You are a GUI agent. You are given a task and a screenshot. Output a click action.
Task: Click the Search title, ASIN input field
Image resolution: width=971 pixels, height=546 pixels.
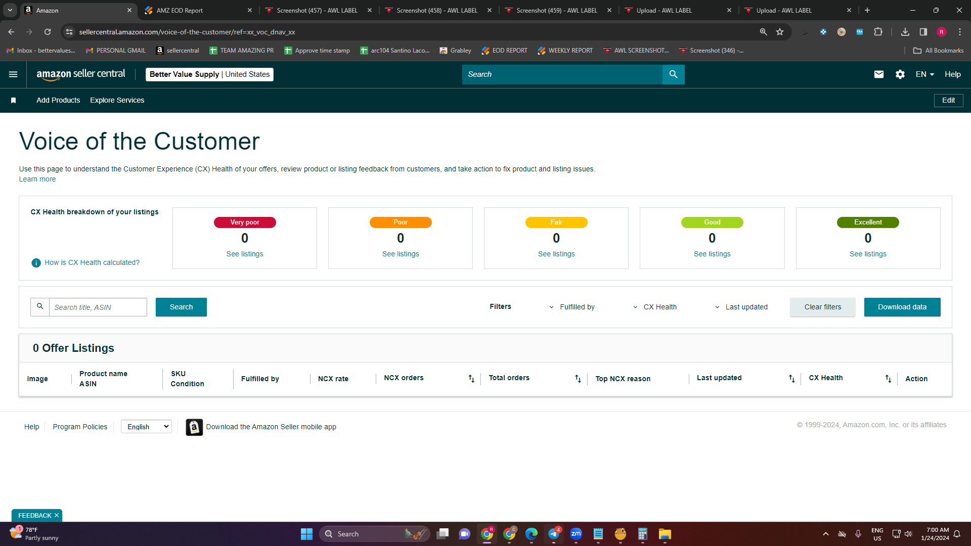98,307
